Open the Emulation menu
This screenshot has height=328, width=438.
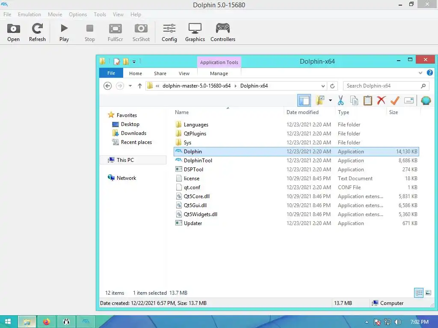30,15
